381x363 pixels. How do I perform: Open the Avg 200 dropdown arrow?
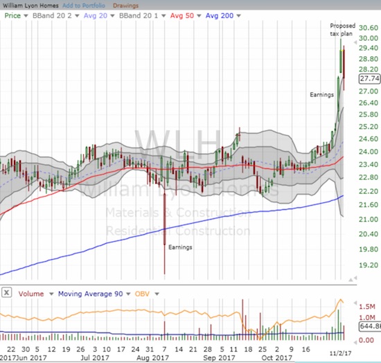tap(238, 16)
